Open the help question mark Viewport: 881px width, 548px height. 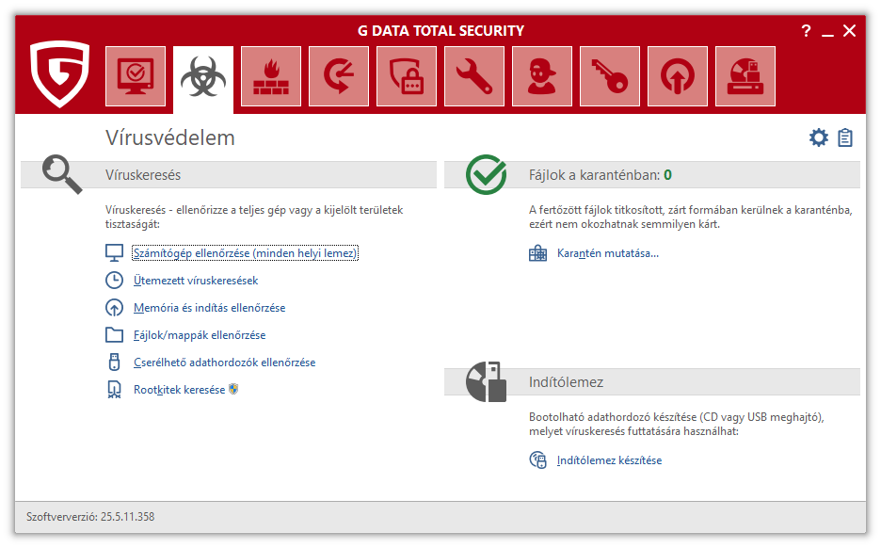click(807, 31)
